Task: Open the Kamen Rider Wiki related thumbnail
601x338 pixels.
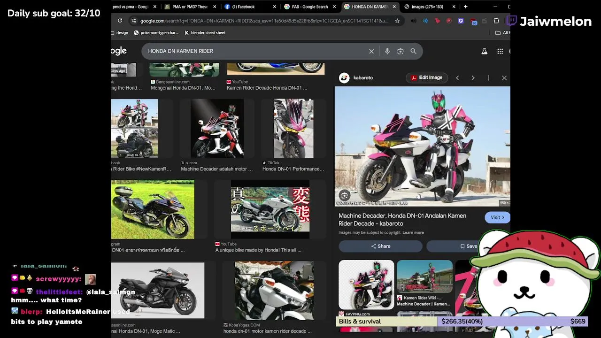Action: pos(424,277)
